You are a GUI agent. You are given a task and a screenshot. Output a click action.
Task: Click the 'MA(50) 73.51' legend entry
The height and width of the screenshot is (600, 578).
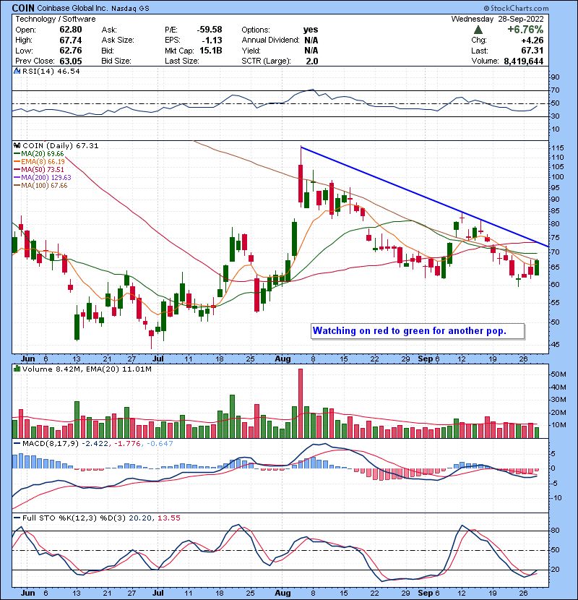(43, 169)
